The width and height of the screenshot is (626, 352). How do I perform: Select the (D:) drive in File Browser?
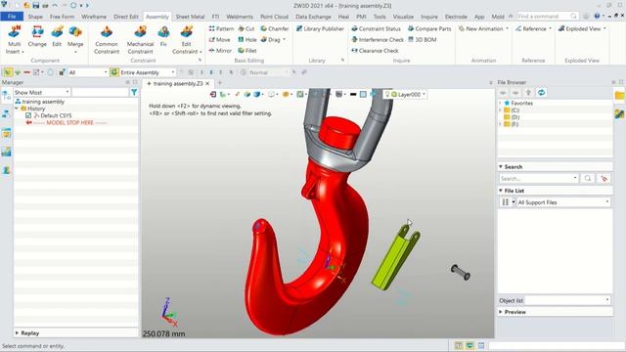coord(512,117)
